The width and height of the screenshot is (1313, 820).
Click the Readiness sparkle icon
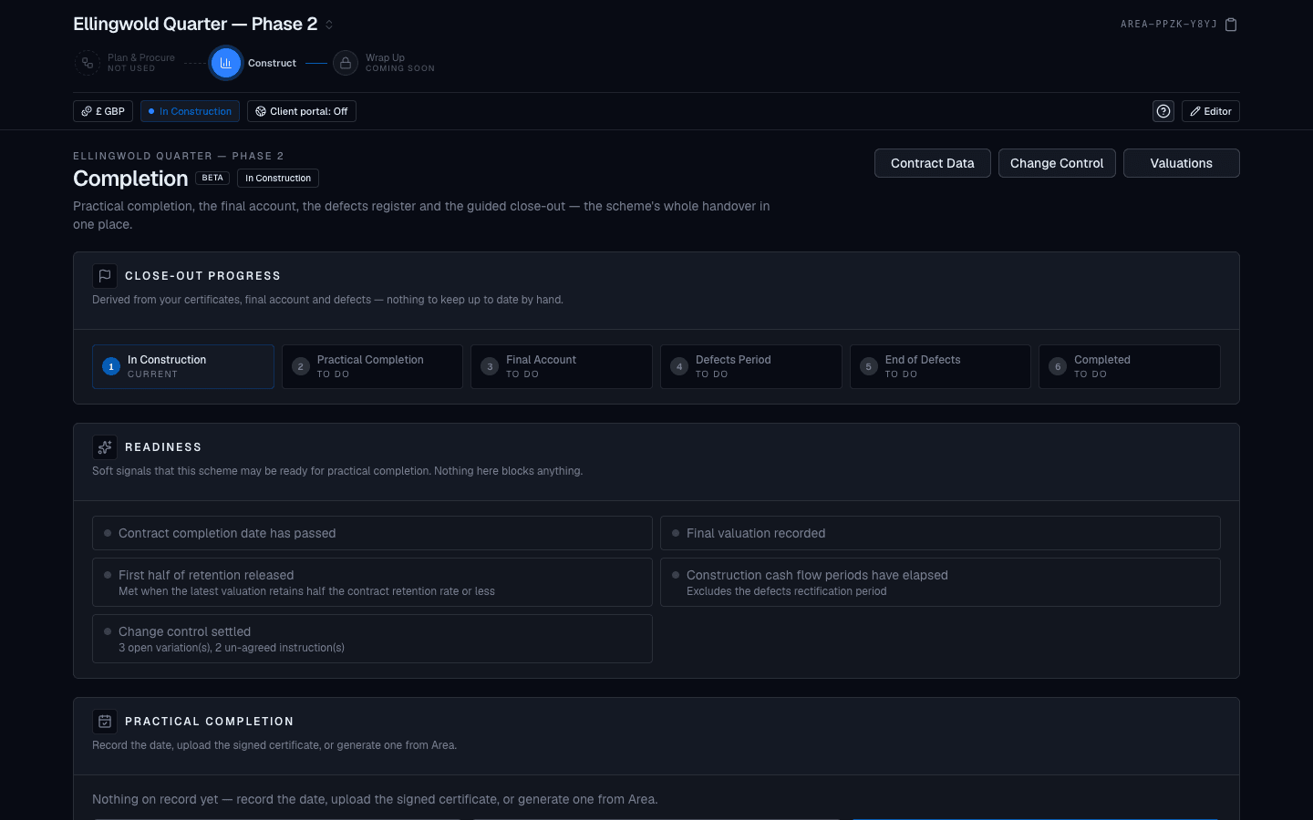click(105, 446)
